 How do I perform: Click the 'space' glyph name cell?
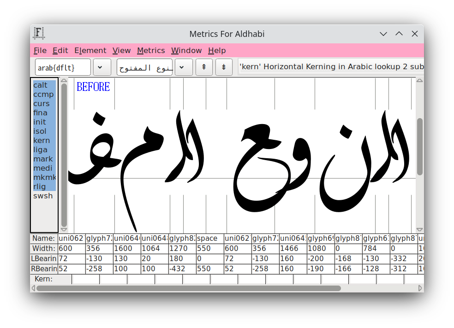210,239
